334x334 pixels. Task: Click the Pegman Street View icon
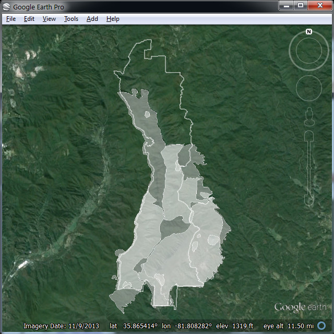(309, 117)
